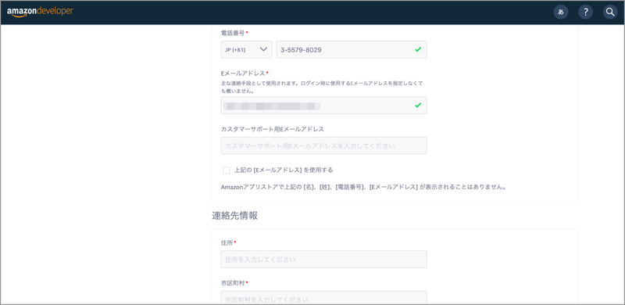
Task: Click the green checkmark in phone number field
Action: click(x=418, y=49)
